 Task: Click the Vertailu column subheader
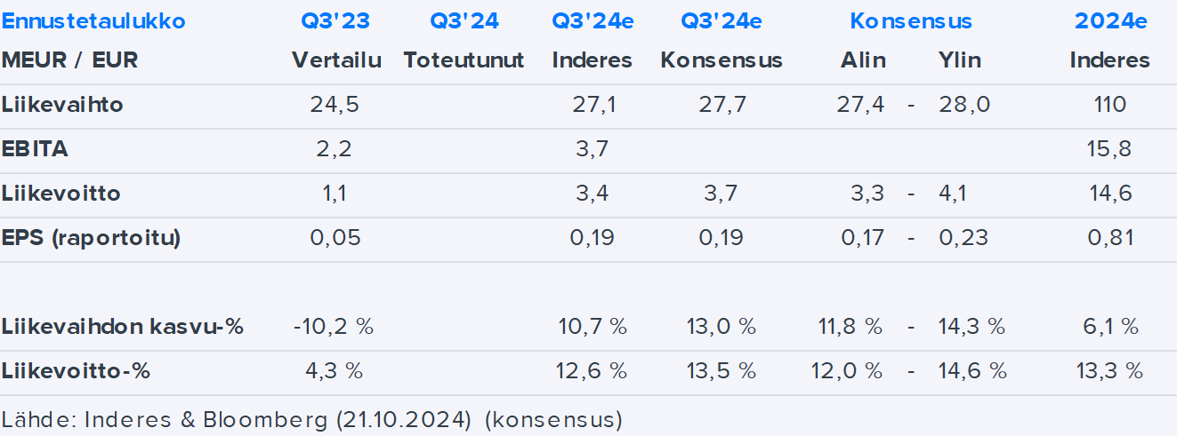point(336,60)
